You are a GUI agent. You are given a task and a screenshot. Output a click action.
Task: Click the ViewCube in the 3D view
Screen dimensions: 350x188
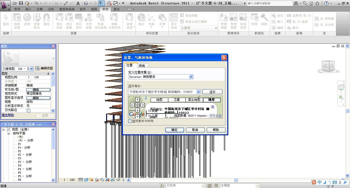pyautogui.click(x=329, y=66)
